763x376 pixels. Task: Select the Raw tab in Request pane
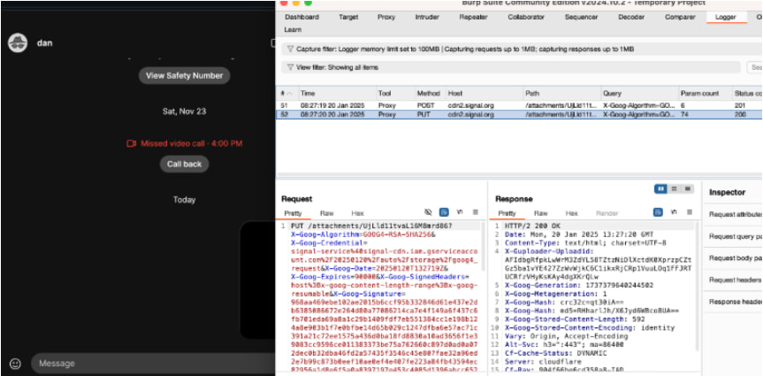[326, 213]
